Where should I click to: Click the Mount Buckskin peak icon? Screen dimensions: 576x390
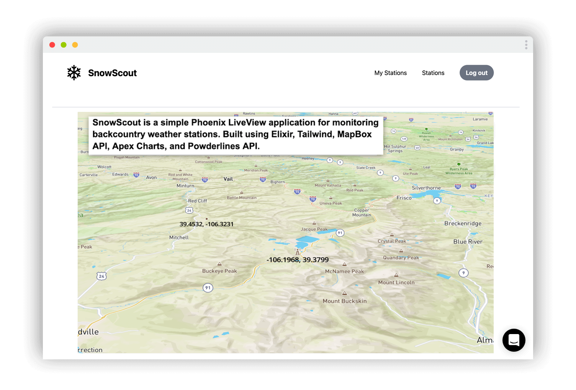(x=345, y=293)
